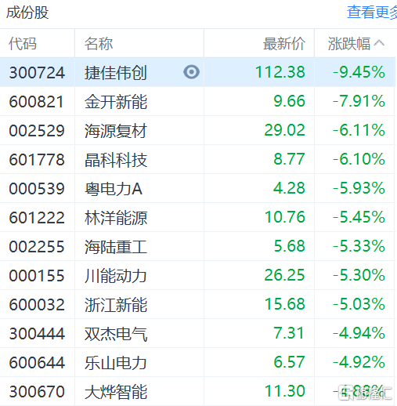The width and height of the screenshot is (397, 406).
Task: Click price 15.68
Action: tap(285, 304)
